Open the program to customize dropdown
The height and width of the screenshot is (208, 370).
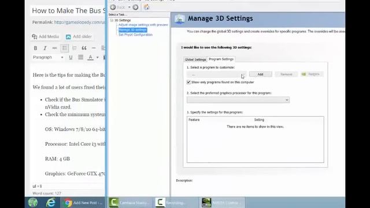tap(216, 75)
